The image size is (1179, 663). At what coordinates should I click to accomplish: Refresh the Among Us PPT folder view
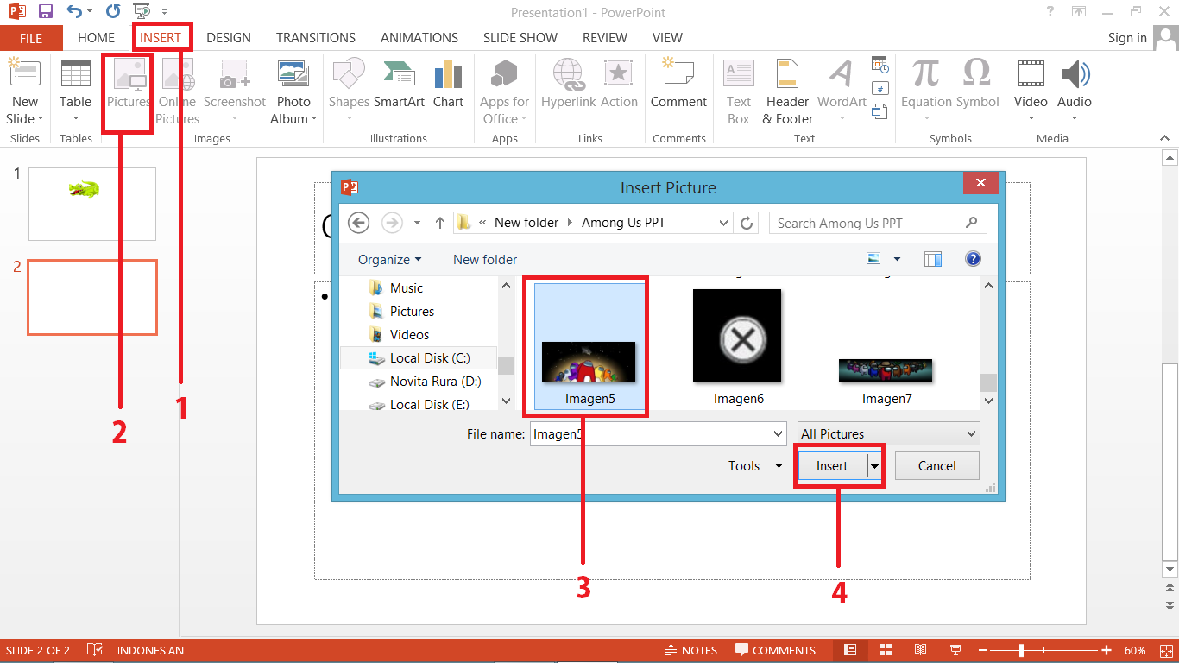coord(747,223)
